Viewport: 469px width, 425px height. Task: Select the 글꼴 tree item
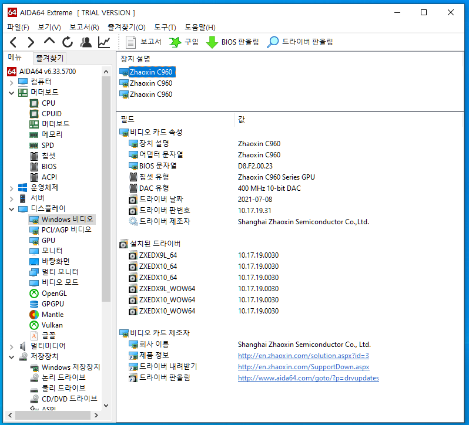43,336
